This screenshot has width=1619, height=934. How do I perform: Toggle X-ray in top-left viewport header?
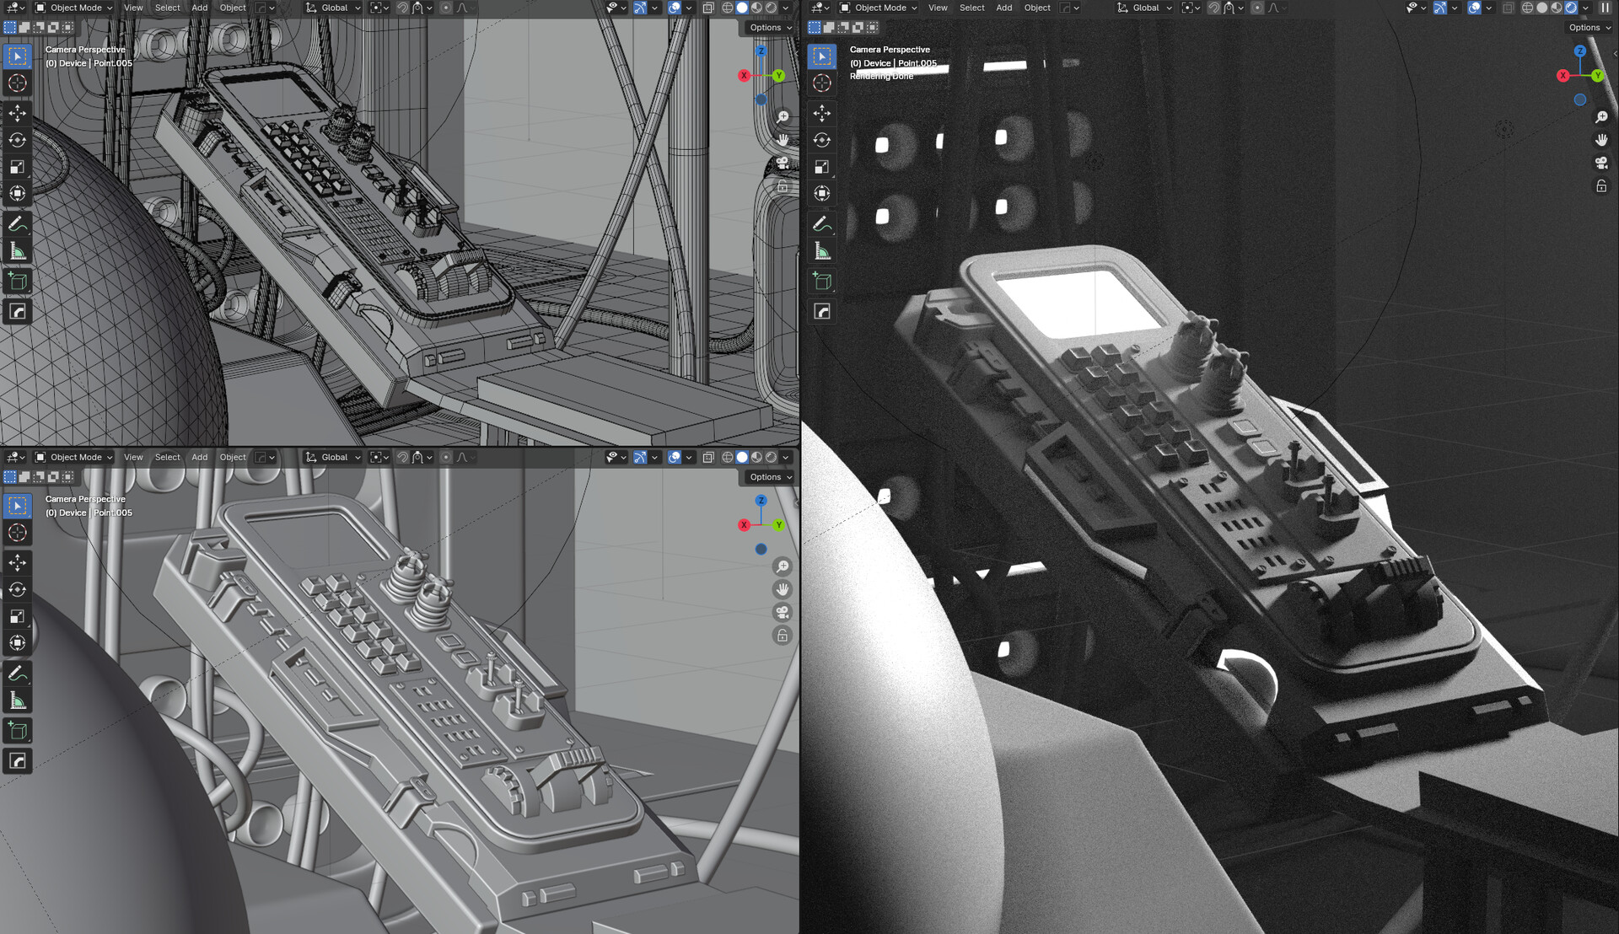tap(708, 8)
